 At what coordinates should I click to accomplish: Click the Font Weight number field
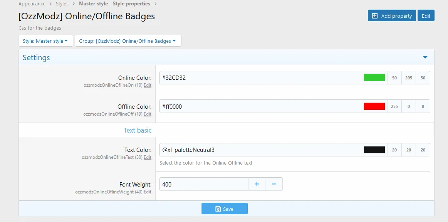pos(203,184)
